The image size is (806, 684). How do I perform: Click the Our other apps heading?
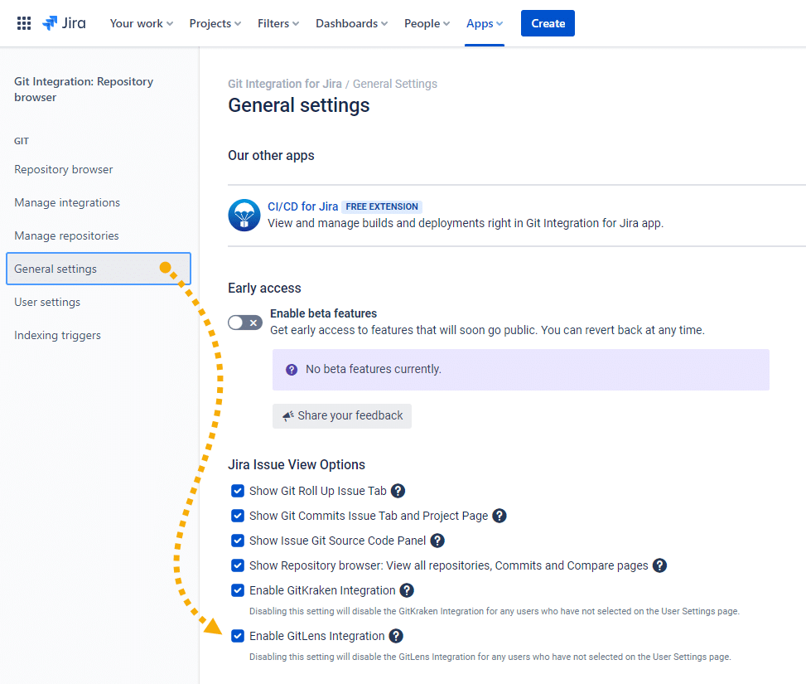[x=272, y=155]
